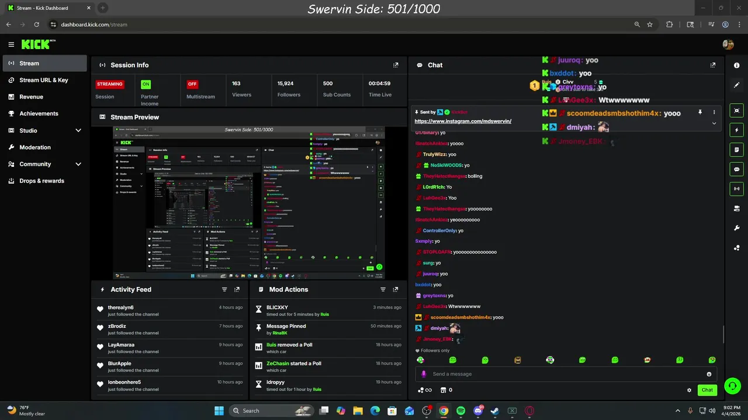Pop out the Activity Feed panel
The width and height of the screenshot is (748, 420).
[x=237, y=289]
